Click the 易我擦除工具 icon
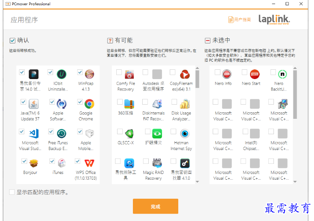Image resolution: width=314 pixels, height=221 pixels. [129, 163]
